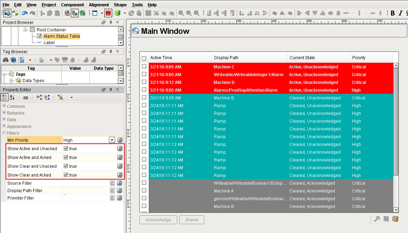Open the Component menu
Viewport: 408px width, 233px height.
click(72, 5)
